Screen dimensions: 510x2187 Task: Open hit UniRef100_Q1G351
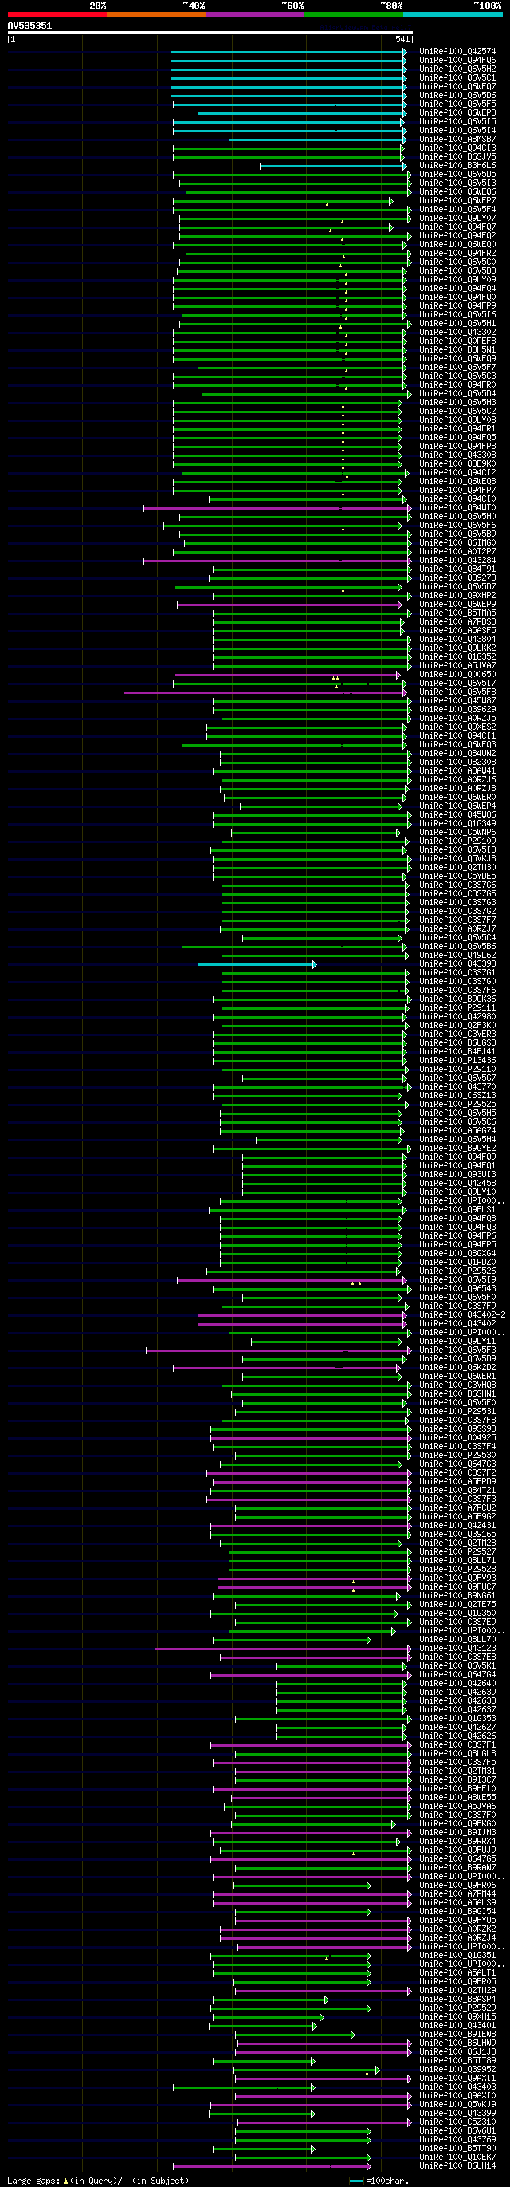click(457, 1955)
